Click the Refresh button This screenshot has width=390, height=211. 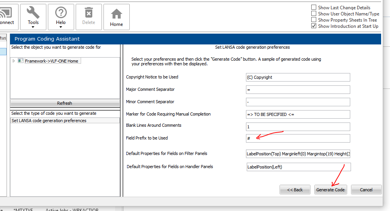(64, 103)
